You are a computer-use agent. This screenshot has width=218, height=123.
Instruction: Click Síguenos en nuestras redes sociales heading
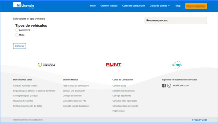[180, 80]
